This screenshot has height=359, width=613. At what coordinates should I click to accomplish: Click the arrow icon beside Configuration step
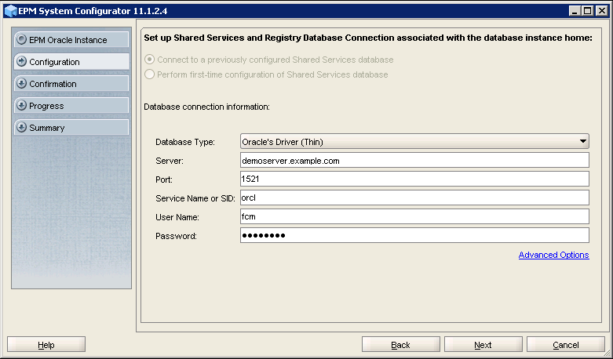[21, 61]
